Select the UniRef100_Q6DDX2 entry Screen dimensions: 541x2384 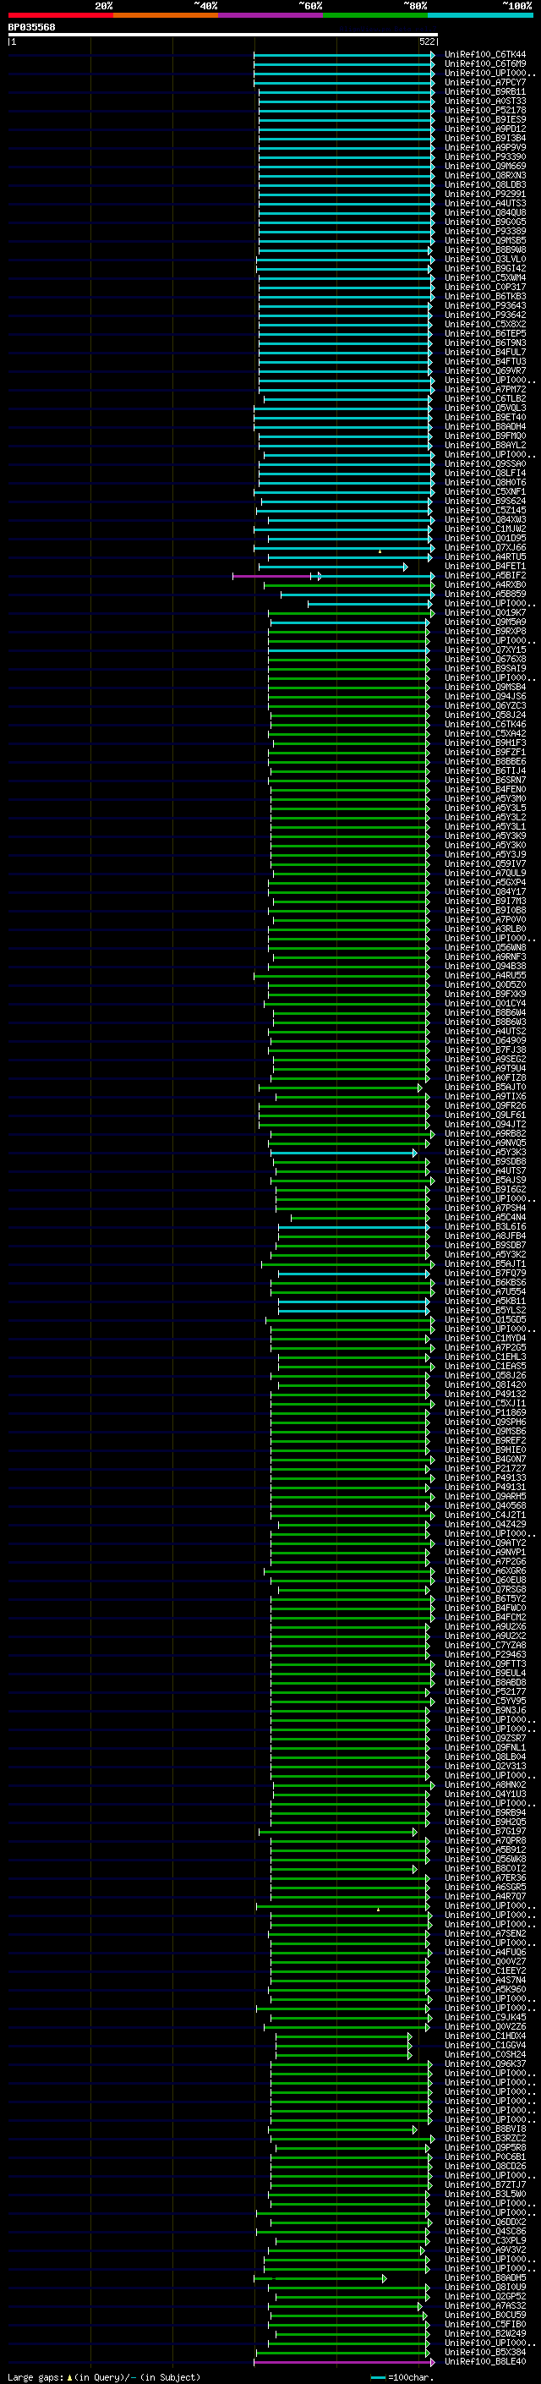(x=484, y=2222)
